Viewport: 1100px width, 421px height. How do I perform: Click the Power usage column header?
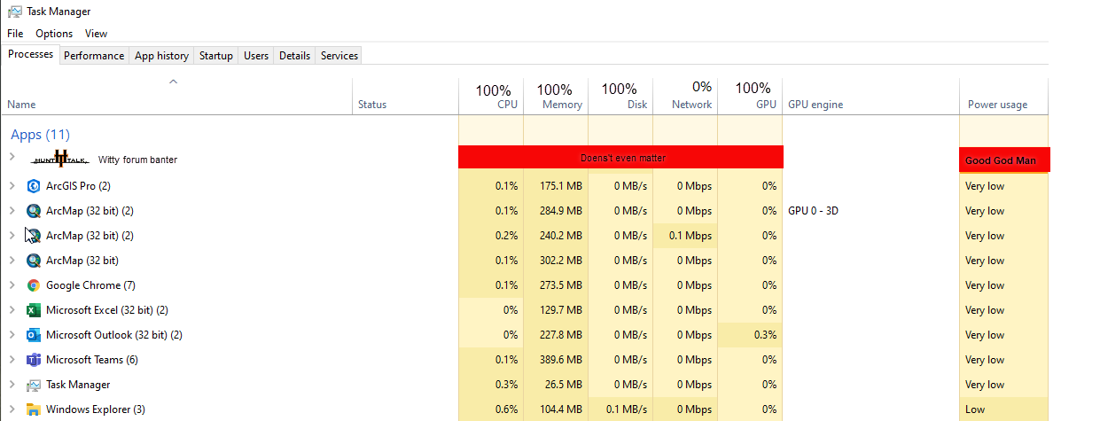(x=997, y=105)
